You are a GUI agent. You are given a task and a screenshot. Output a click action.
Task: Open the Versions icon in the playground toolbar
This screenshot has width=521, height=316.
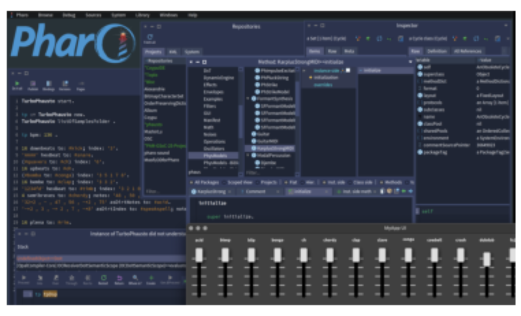(65, 85)
